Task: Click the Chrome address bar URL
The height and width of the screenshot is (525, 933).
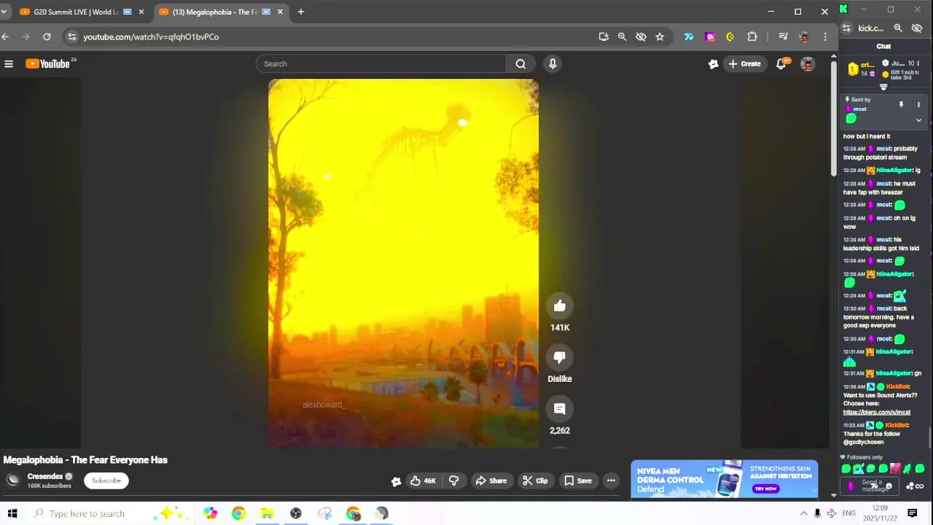Action: [x=151, y=36]
